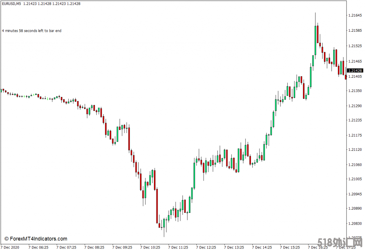This screenshot has height=251, width=365.
Task: Click the EURUSD,M5 chart symbol title
Action: coord(11,4)
